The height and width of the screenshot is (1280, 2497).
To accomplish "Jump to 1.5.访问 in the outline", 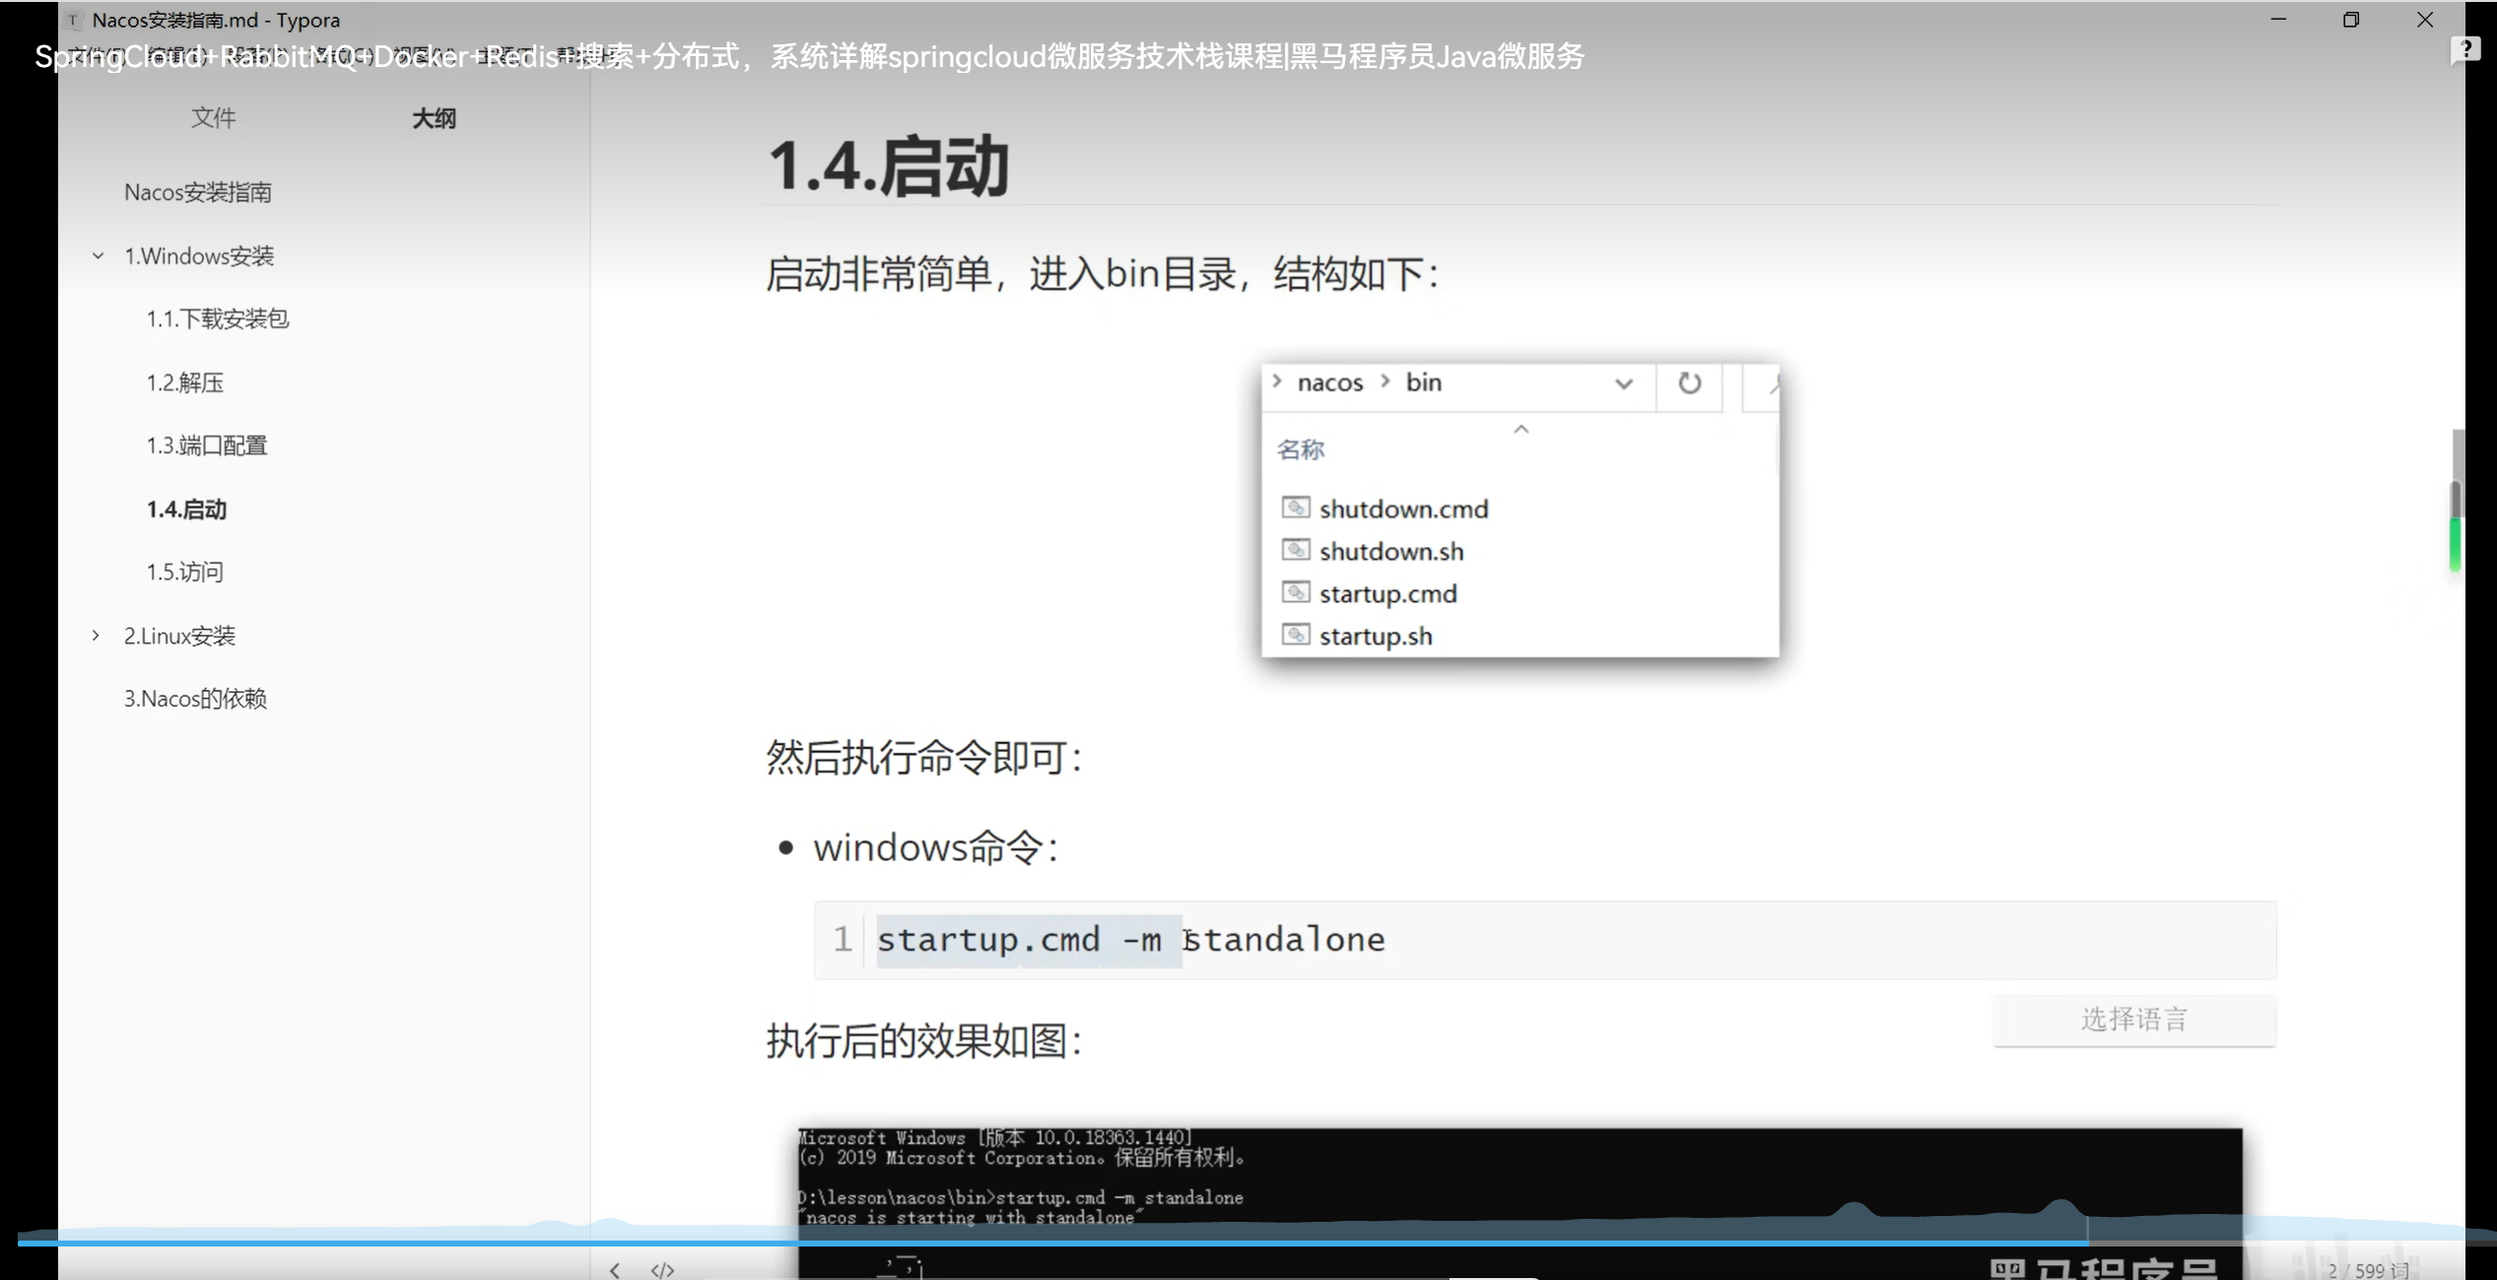I will pos(185,573).
